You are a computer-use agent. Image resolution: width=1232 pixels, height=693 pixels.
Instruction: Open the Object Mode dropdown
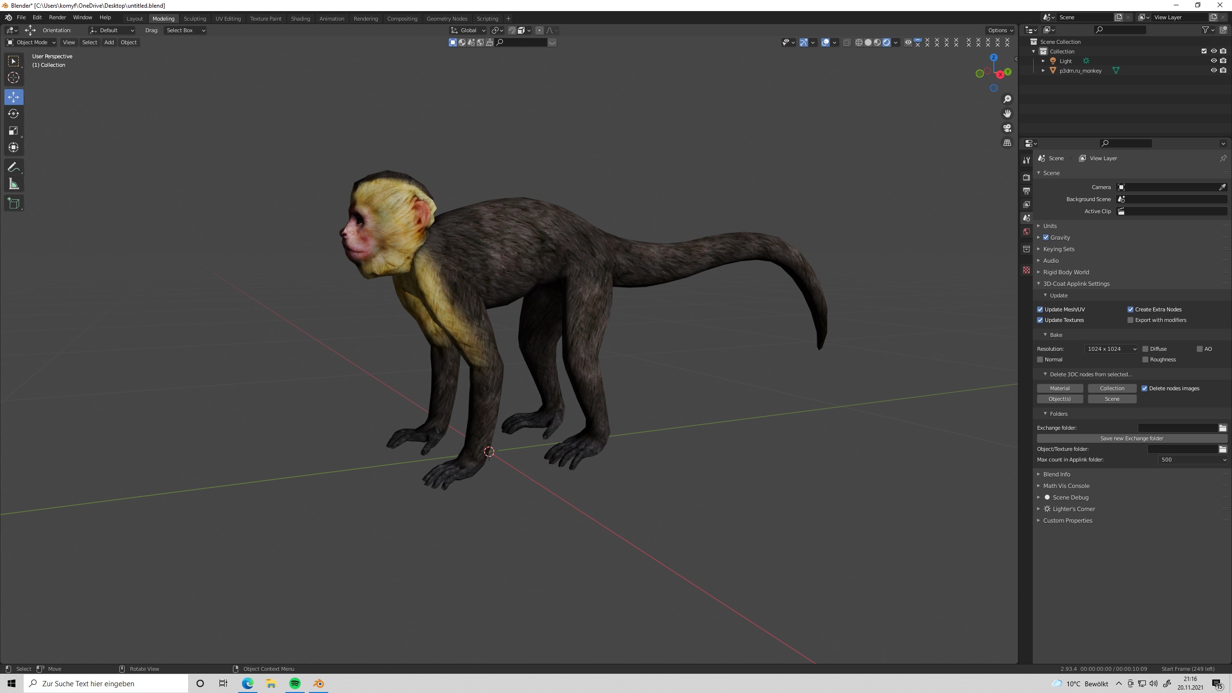point(31,42)
